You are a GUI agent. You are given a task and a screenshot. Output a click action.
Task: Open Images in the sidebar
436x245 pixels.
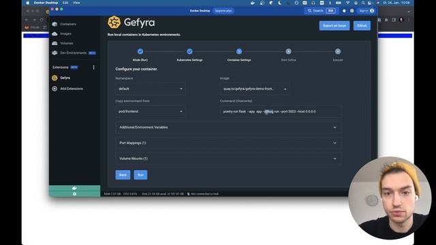(62, 33)
